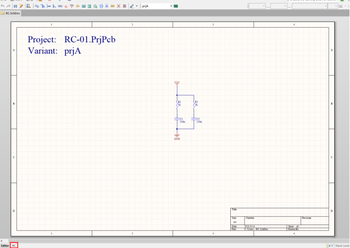Open the first empty combo box in the right toolbar
This screenshot has width=350, height=248.
(257, 6)
